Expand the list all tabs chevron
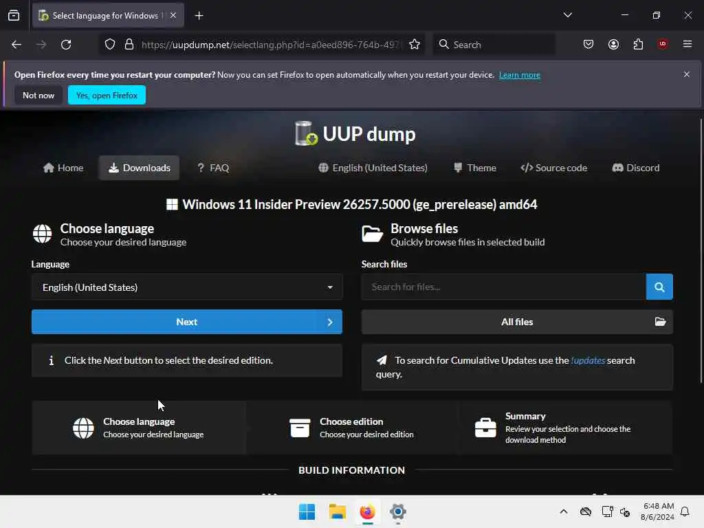Viewport: 704px width, 528px height. tap(567, 15)
